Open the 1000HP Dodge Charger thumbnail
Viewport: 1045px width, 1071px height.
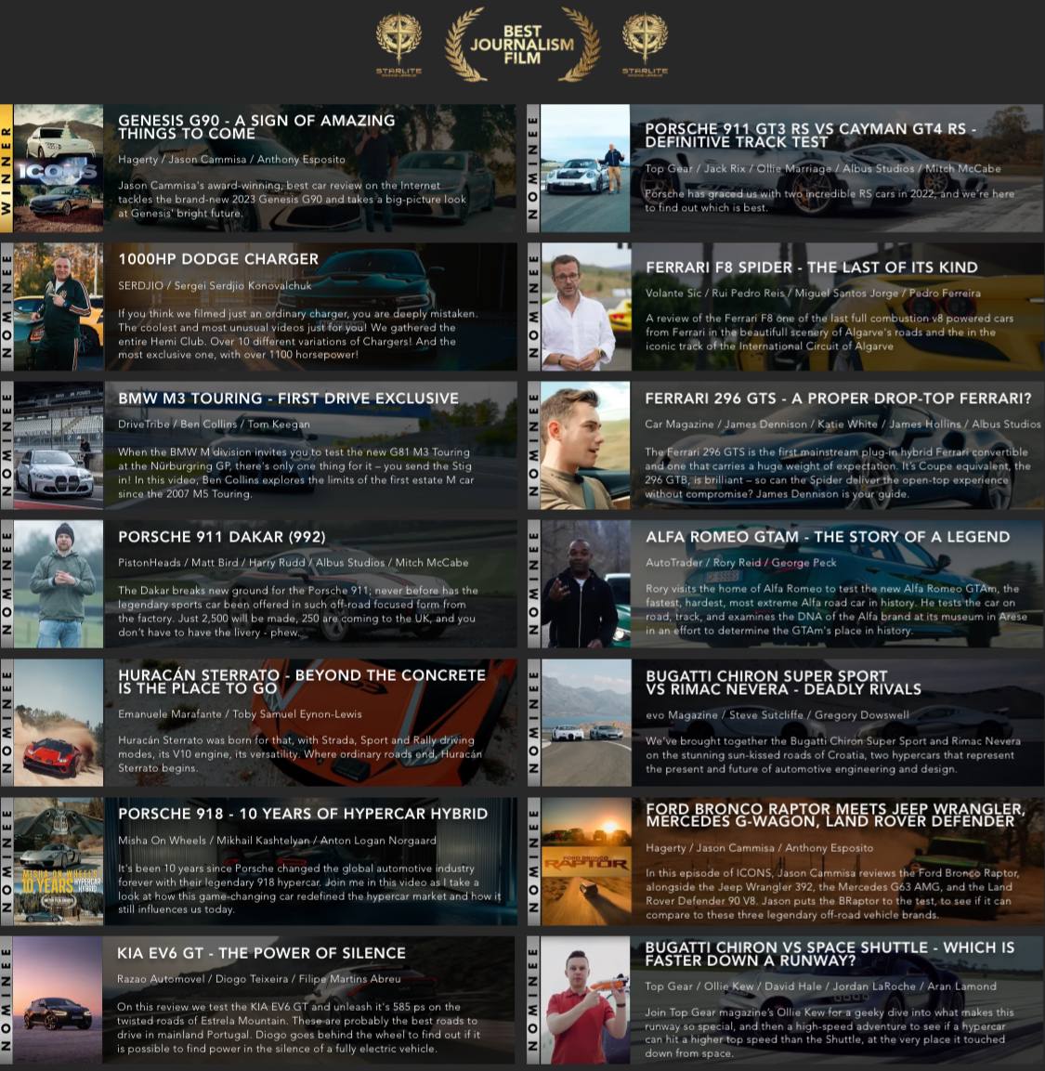coord(59,307)
